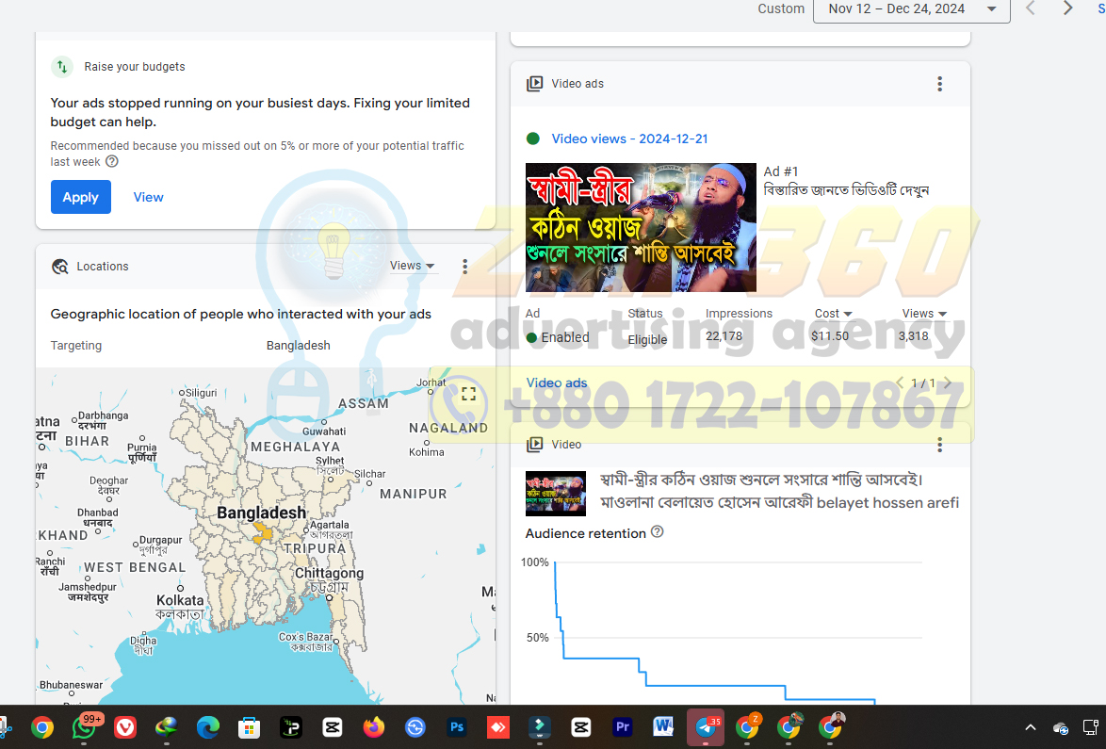Open Photoshop from the taskbar
The image size is (1106, 749).
pyautogui.click(x=456, y=727)
